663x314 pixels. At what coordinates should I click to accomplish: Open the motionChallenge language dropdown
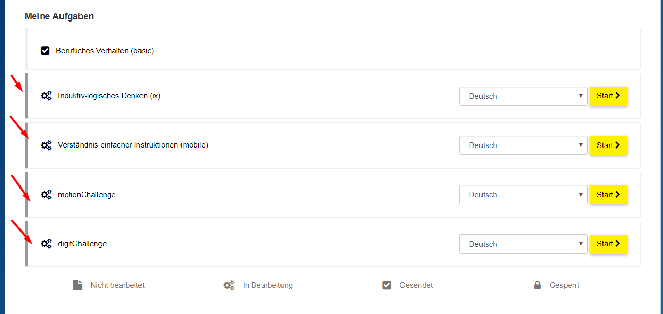[x=523, y=195]
